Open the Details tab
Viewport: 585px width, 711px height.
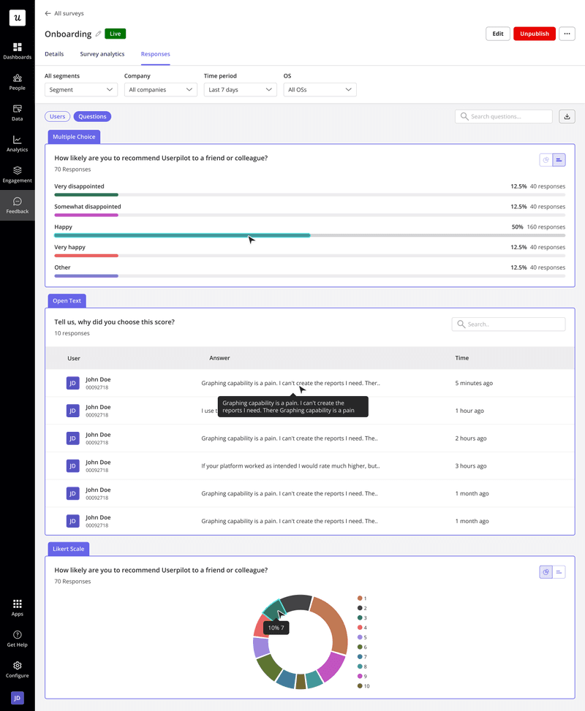click(55, 53)
